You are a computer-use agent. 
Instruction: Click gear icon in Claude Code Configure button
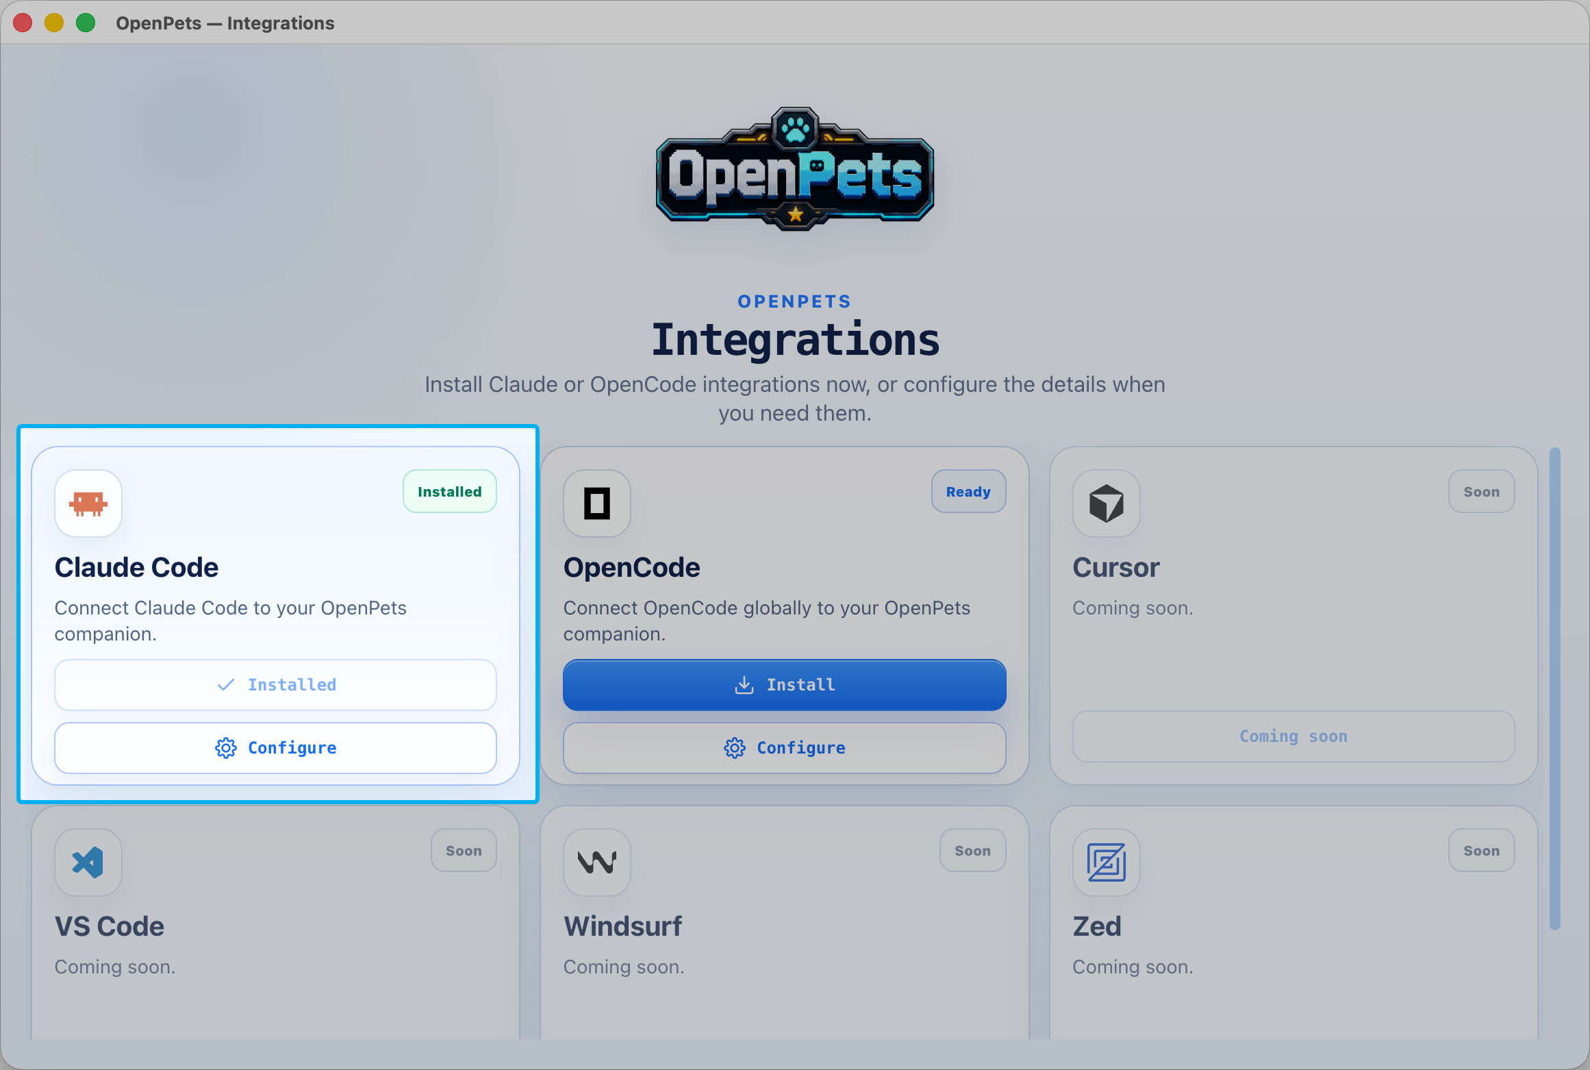point(226,748)
